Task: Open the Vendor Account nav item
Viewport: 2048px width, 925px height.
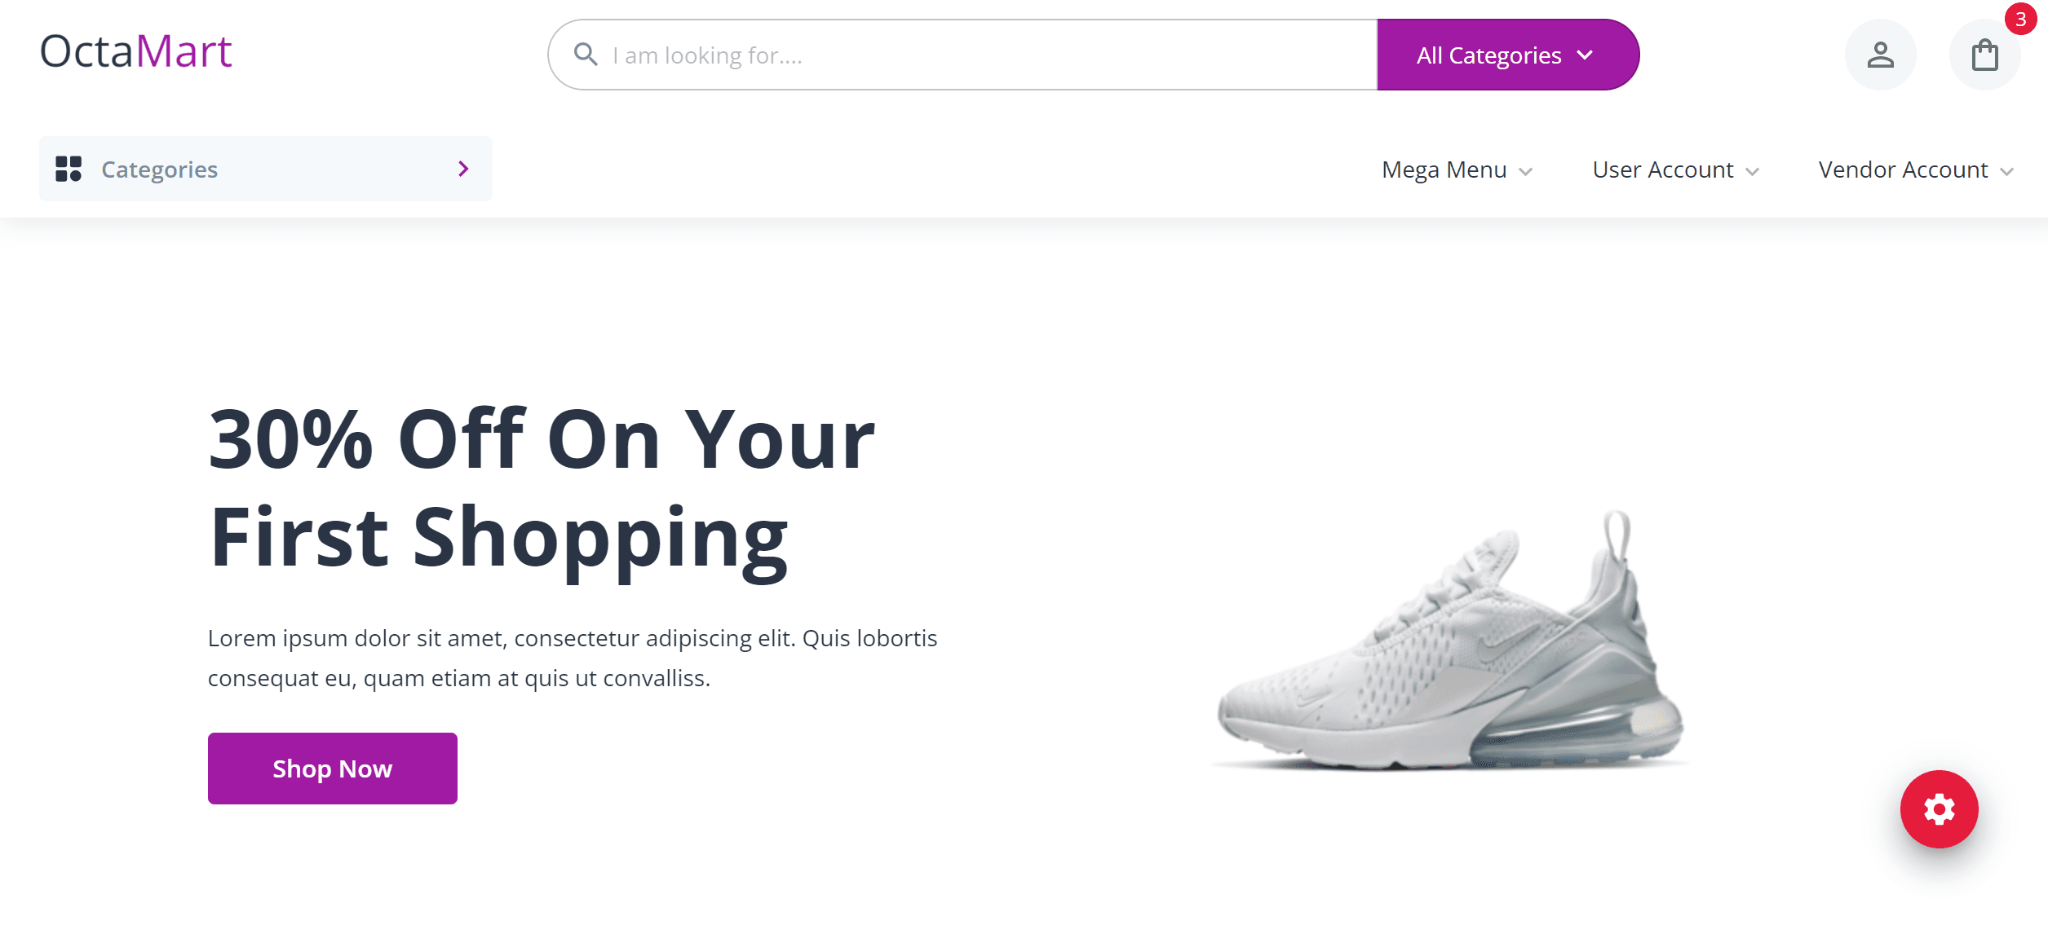Action: [1916, 170]
